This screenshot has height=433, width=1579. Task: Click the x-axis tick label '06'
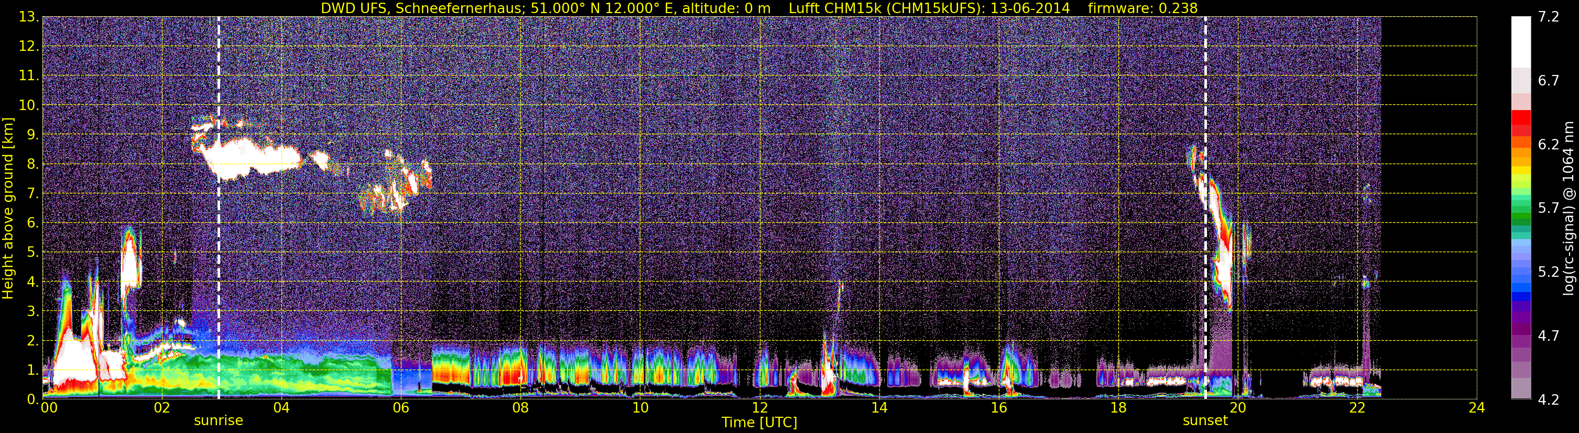pos(400,408)
